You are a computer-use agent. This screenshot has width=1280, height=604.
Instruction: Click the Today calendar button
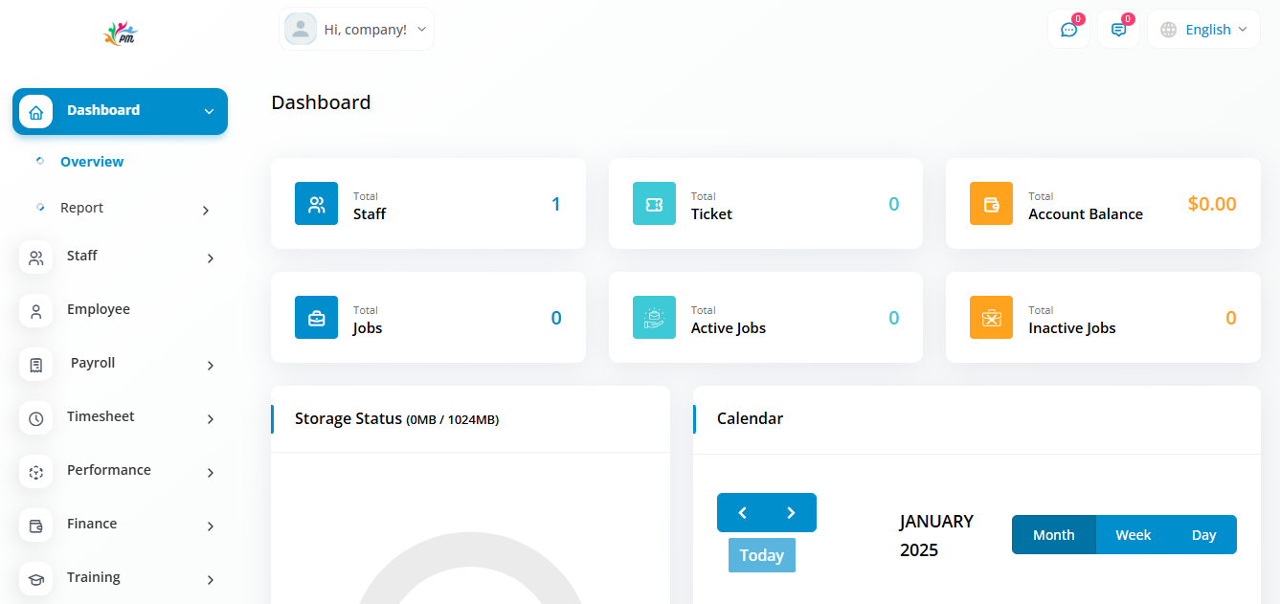[x=761, y=555]
